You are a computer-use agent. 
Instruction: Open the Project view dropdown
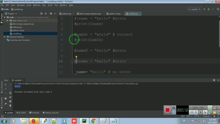click(x=11, y=14)
